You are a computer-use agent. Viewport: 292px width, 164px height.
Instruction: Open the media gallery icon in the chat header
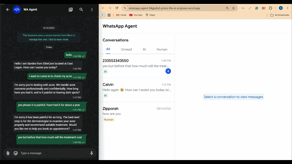coord(71,9)
